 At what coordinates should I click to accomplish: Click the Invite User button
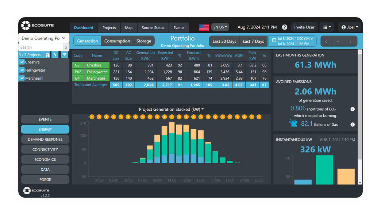click(304, 27)
